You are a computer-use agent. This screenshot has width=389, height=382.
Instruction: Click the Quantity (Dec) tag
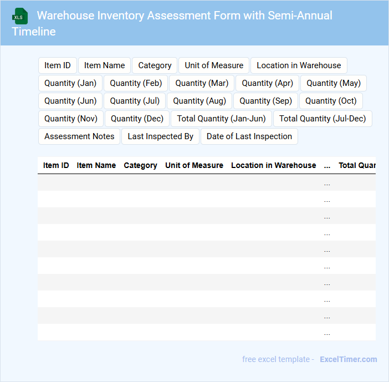tap(137, 119)
